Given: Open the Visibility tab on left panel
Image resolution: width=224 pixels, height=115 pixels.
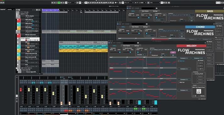Looking at the screenshot, I should 9,9.
